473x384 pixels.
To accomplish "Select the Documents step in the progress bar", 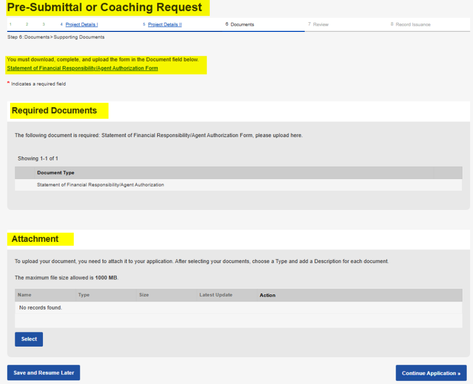I will [241, 24].
